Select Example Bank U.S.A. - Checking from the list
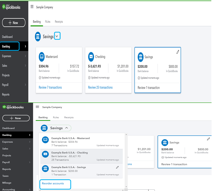This screenshot has height=191, width=215. pyautogui.click(x=81, y=156)
